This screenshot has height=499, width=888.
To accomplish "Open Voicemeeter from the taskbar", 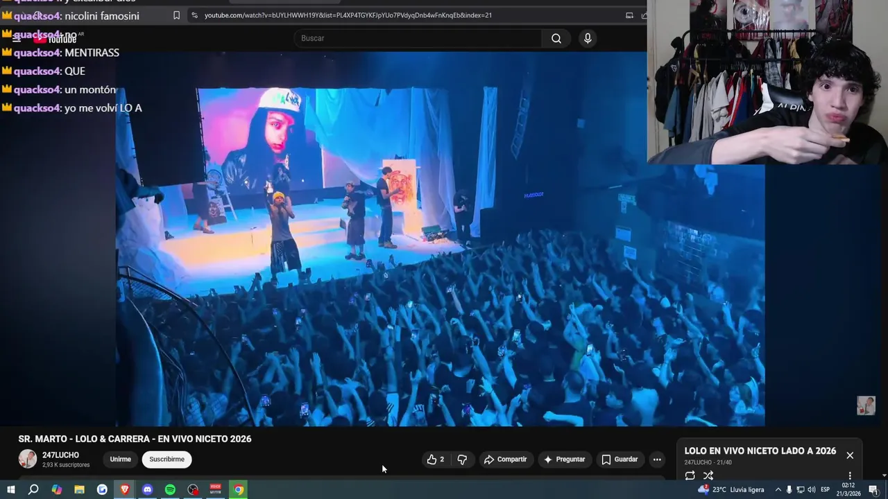I will pyautogui.click(x=216, y=490).
